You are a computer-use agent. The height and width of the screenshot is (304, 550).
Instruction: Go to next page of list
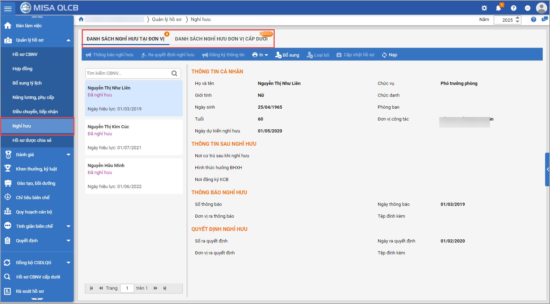(155, 288)
